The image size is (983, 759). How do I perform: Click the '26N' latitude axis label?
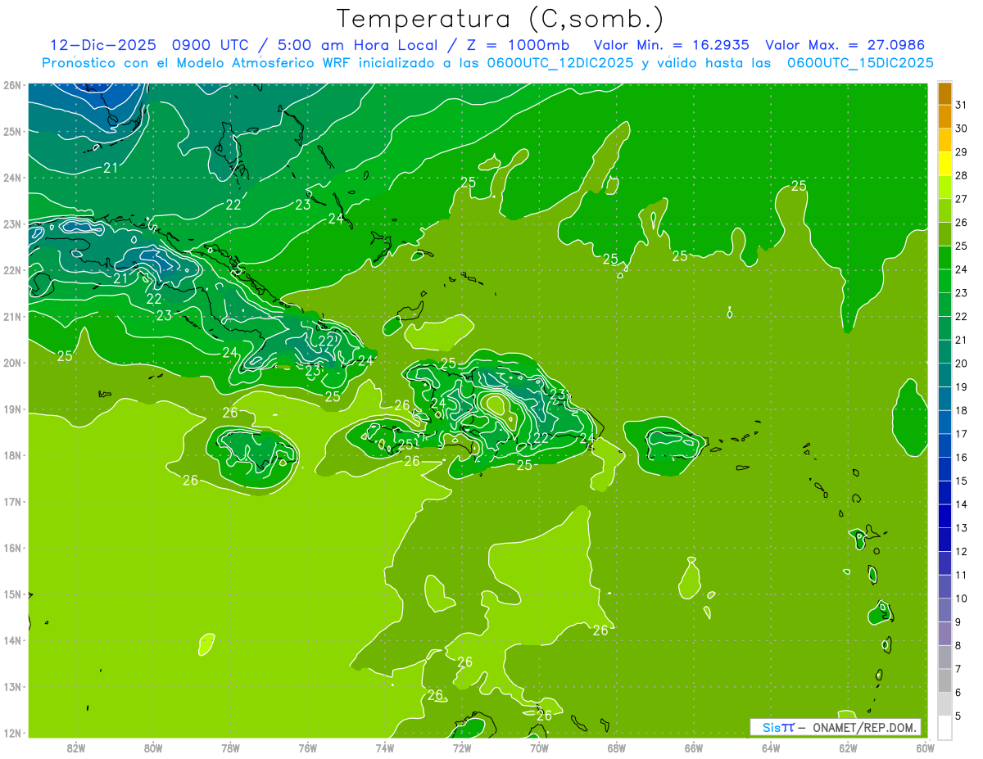click(12, 85)
